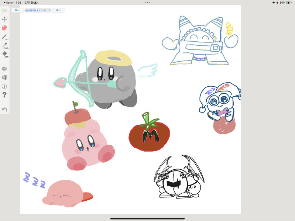Go to next with 次へ button
The height and width of the screenshot is (221, 295).
58,10
